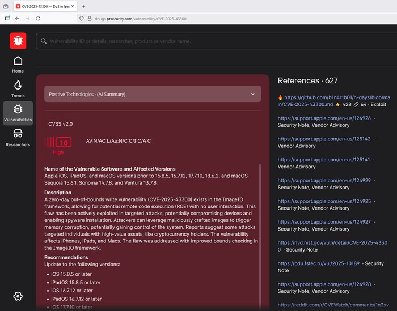397x311 pixels.
Task: Open settings gear at sidebar bottom
Action: (18, 296)
